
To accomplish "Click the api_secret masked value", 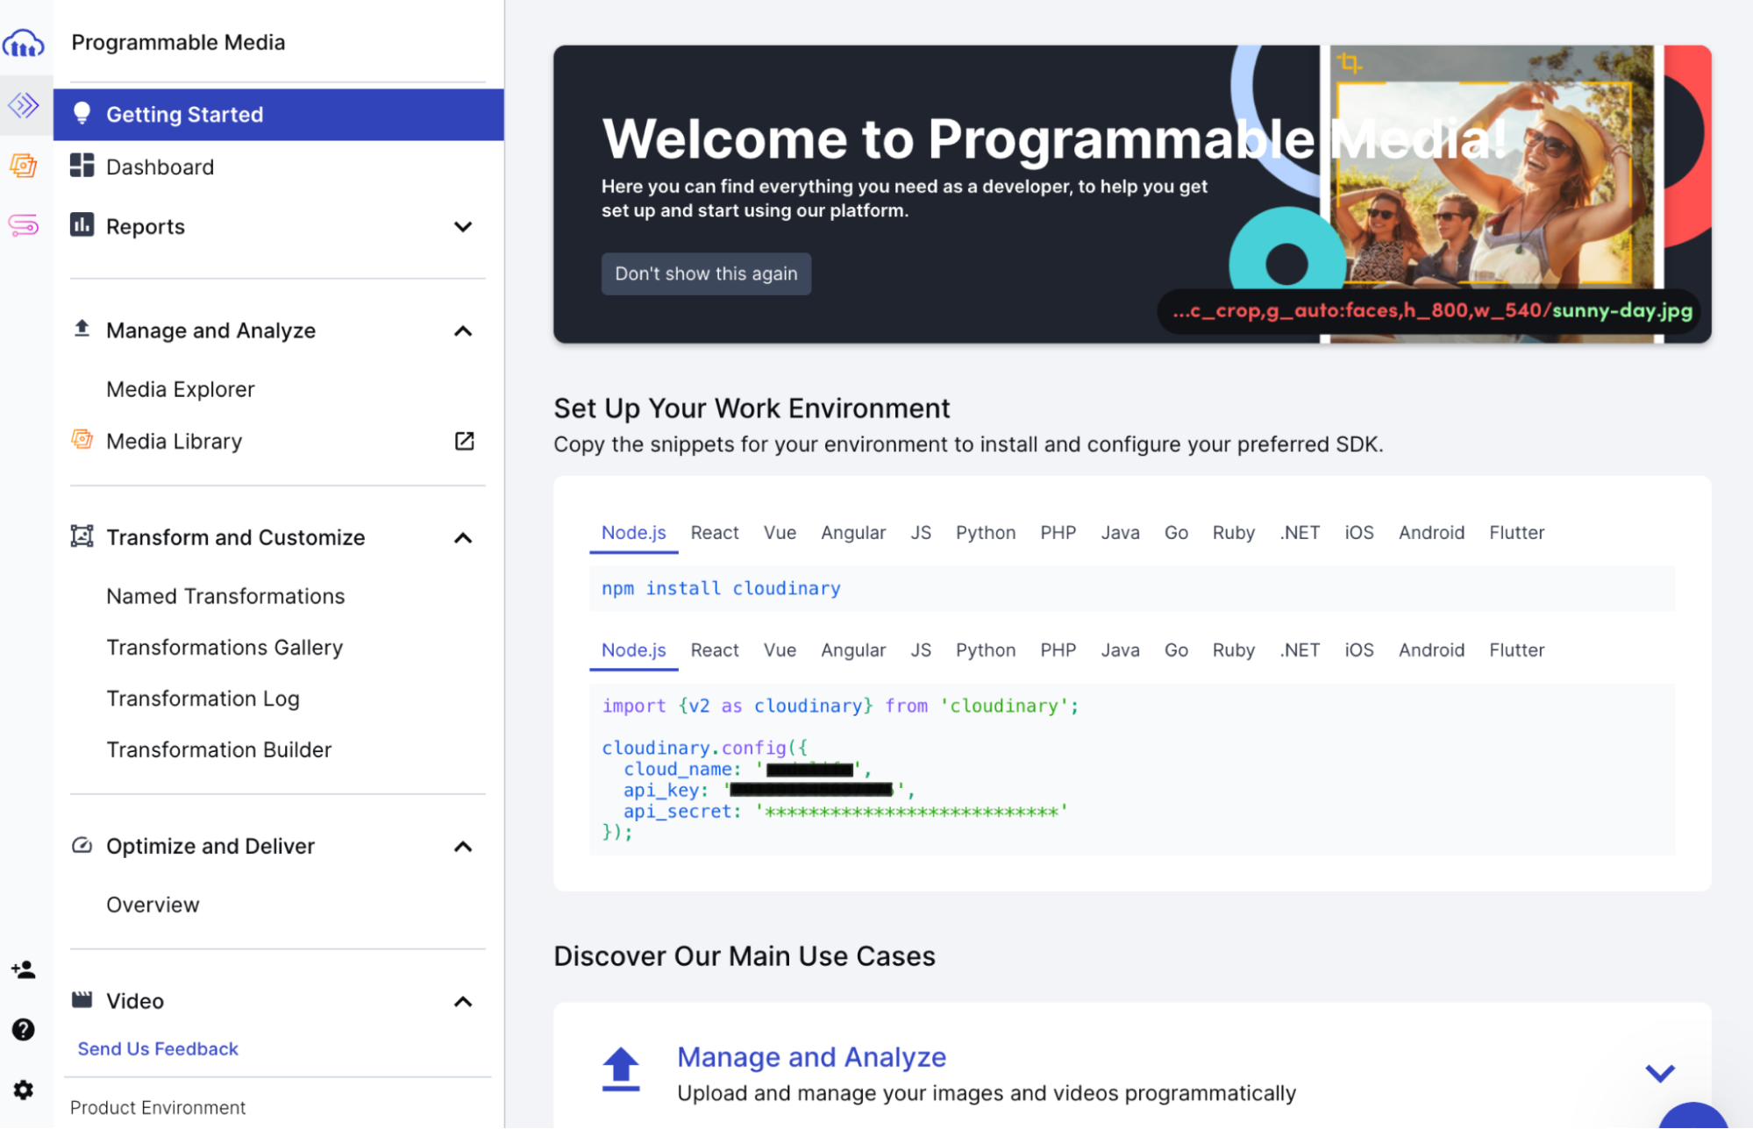I will click(x=911, y=812).
